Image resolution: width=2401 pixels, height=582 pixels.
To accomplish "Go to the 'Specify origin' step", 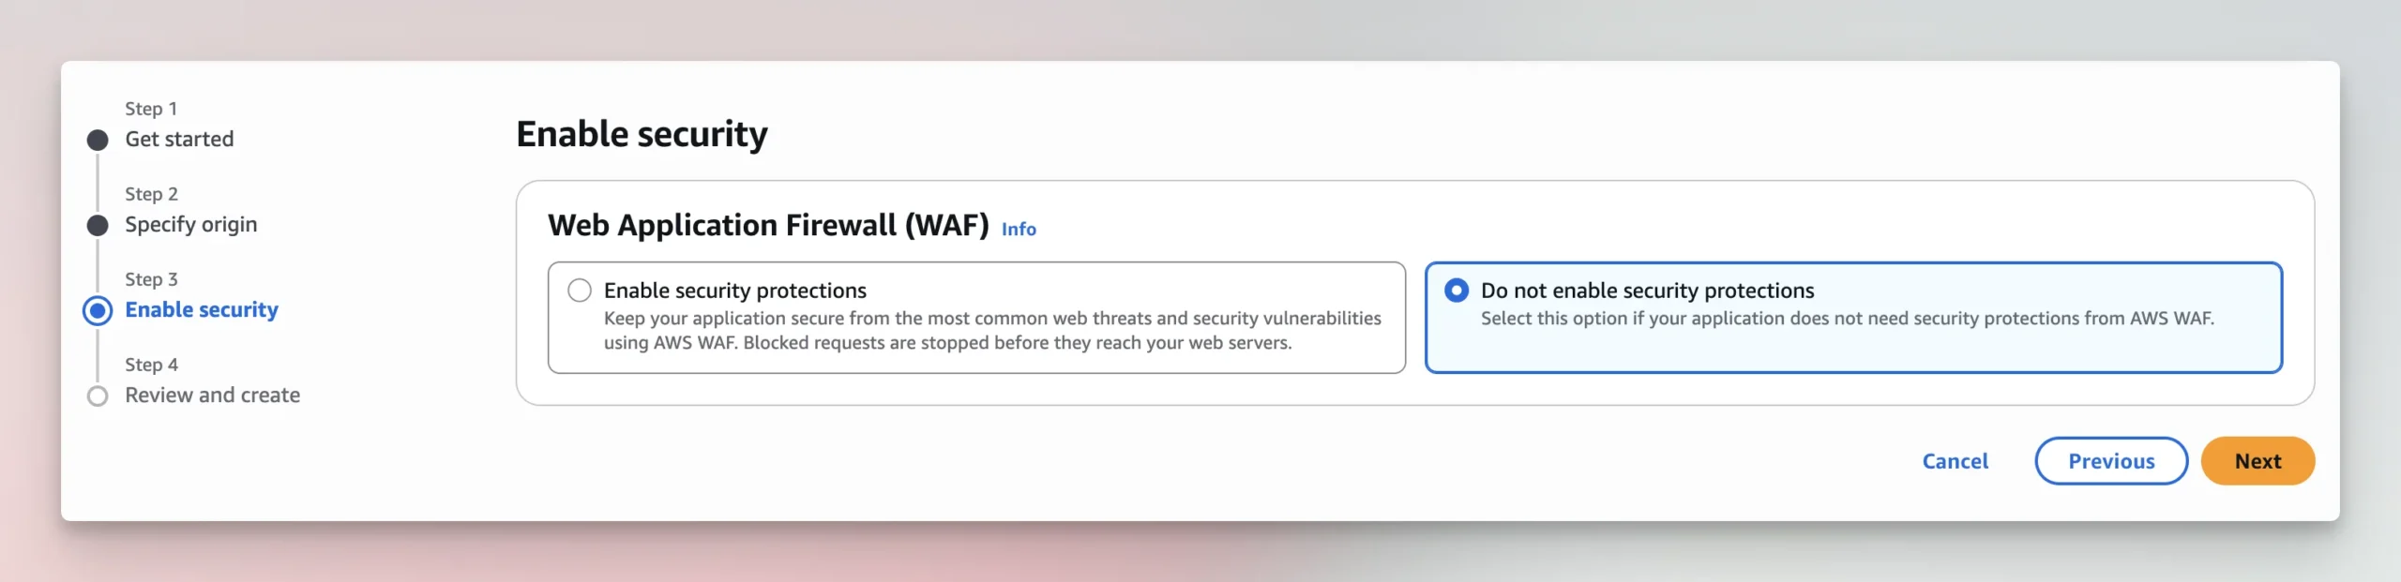I will click(190, 225).
